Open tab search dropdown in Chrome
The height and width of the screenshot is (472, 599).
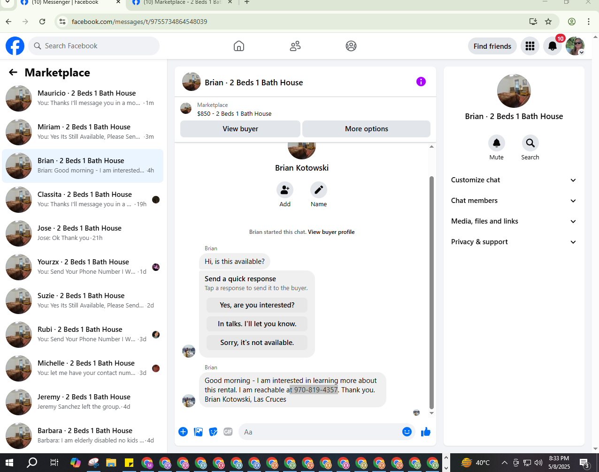tap(8, 2)
